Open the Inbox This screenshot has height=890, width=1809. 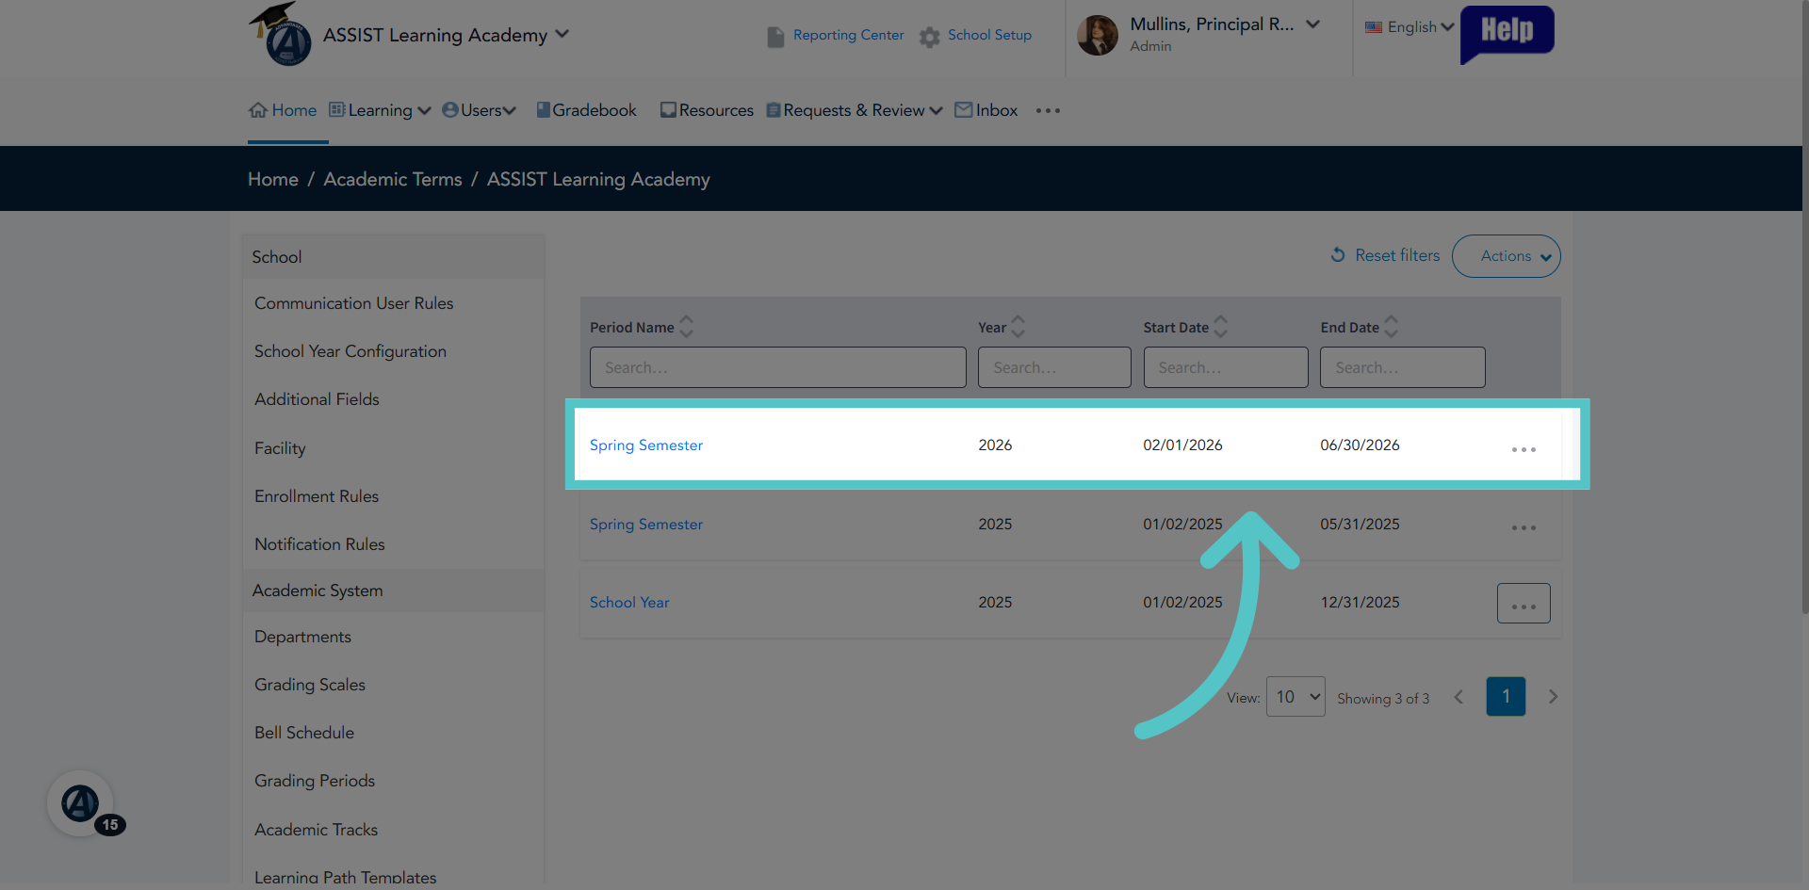pyautogui.click(x=986, y=110)
